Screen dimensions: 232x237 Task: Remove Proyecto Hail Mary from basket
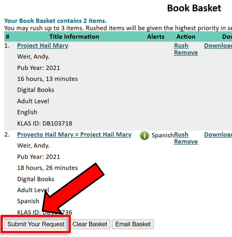pos(186,141)
